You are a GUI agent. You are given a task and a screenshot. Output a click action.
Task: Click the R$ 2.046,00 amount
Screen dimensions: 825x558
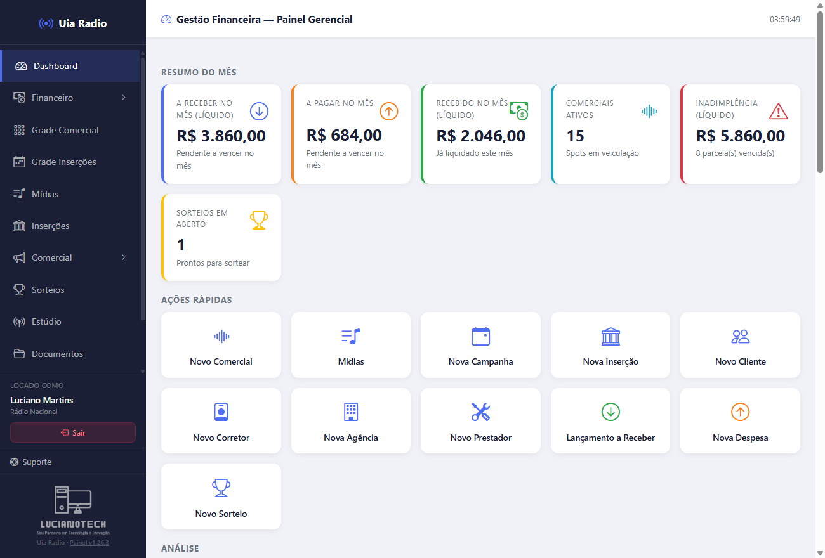481,136
